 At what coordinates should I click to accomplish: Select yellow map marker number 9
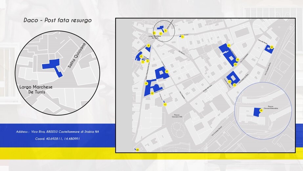pos(146,83)
